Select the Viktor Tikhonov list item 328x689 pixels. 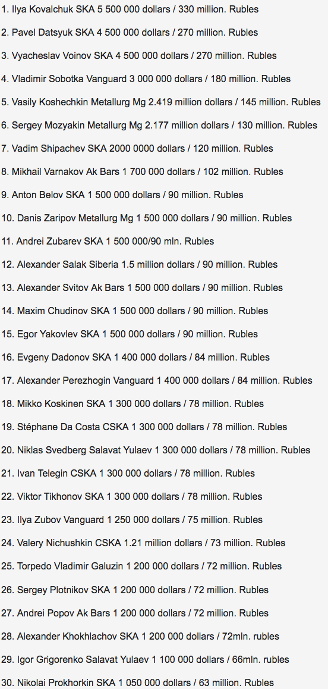point(132,497)
